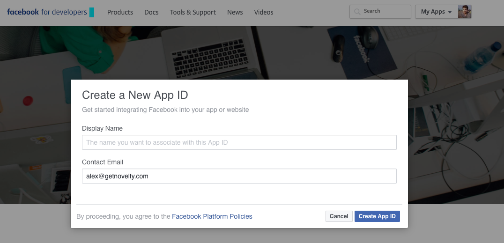This screenshot has width=504, height=243.
Task: Select the Contact Email input field
Action: click(x=239, y=176)
